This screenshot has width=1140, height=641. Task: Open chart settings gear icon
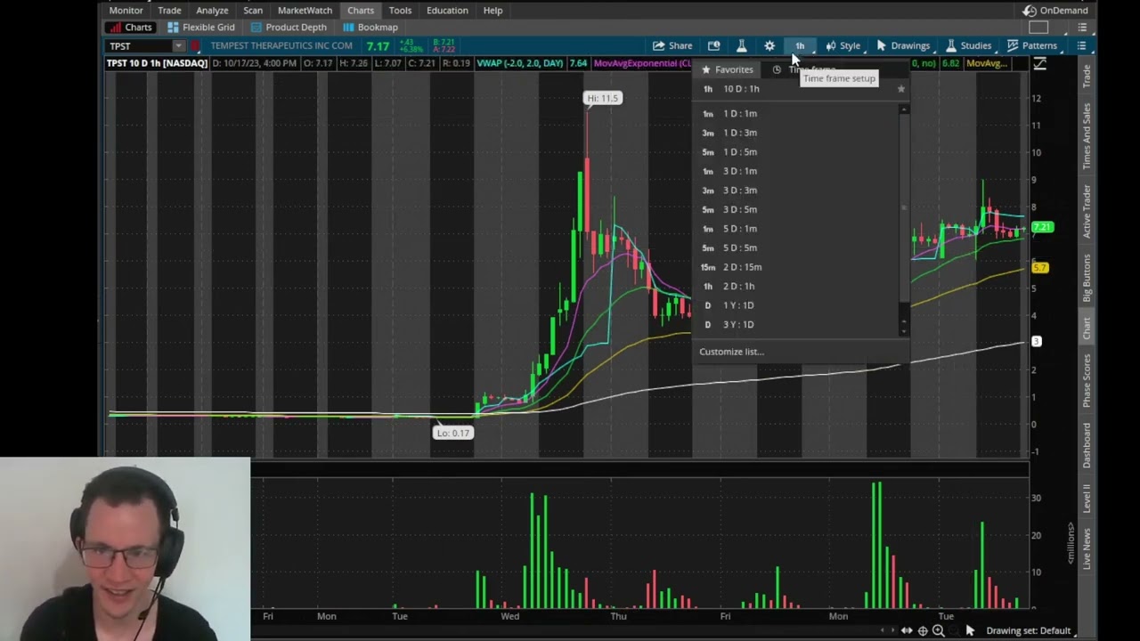pyautogui.click(x=769, y=45)
